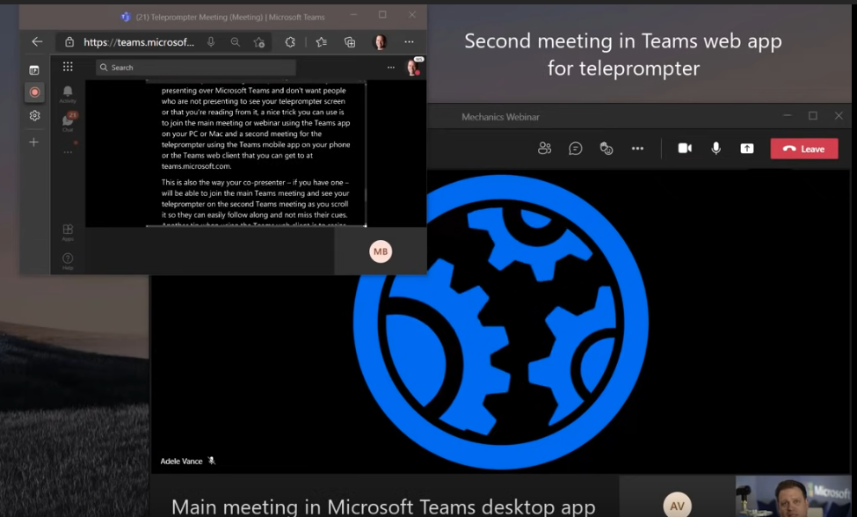The image size is (857, 517).
Task: Open more apps ellipsis in Teams rail
Action: tap(68, 152)
